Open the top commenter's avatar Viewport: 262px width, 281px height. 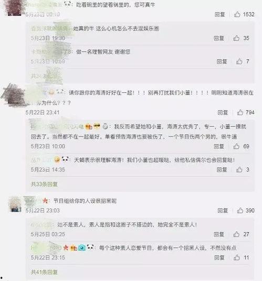[x=15, y=7]
